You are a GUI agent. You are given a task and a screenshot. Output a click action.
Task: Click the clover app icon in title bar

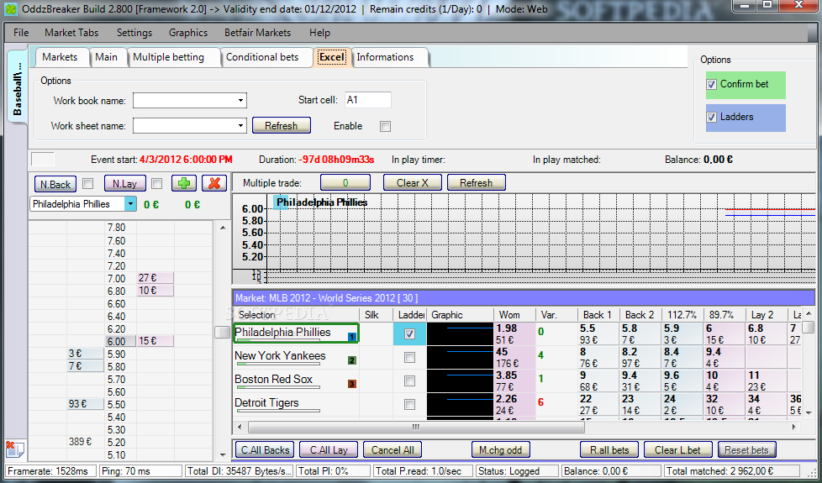click(x=11, y=9)
